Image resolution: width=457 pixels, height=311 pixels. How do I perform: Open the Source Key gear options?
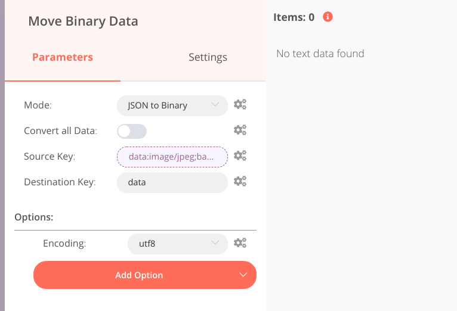pyautogui.click(x=240, y=155)
